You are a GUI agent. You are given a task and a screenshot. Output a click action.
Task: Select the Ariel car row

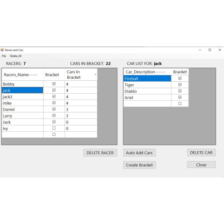147,97
